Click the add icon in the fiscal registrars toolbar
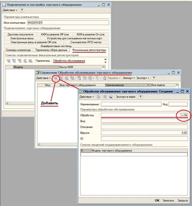The height and width of the screenshot is (206, 192). (8, 61)
